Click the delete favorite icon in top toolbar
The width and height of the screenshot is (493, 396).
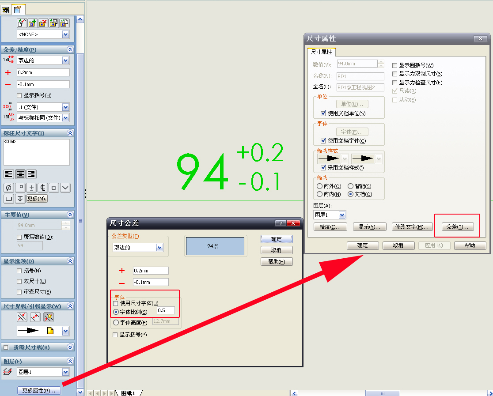(42, 23)
